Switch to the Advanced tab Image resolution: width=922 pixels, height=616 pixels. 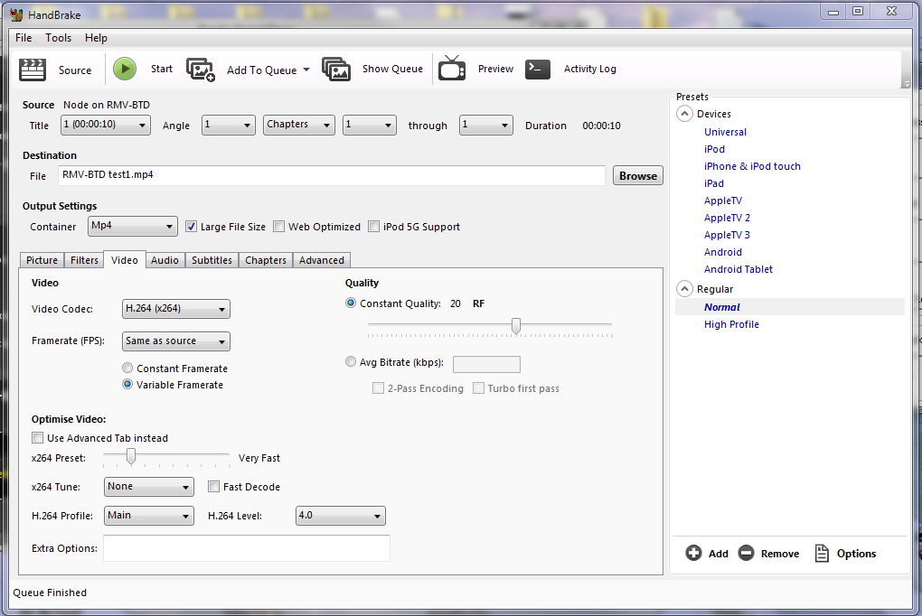322,260
